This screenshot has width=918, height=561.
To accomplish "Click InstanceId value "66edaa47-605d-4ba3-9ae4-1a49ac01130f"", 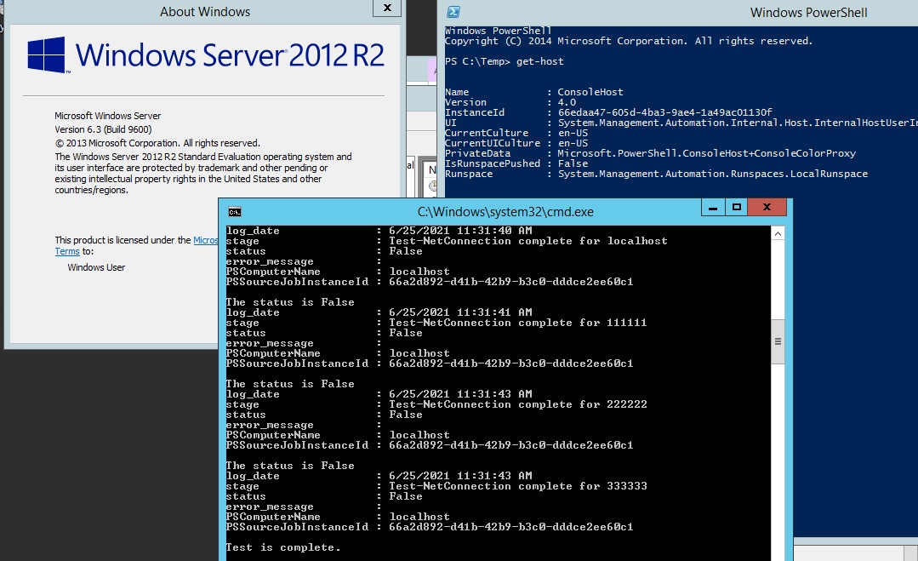I will (665, 112).
